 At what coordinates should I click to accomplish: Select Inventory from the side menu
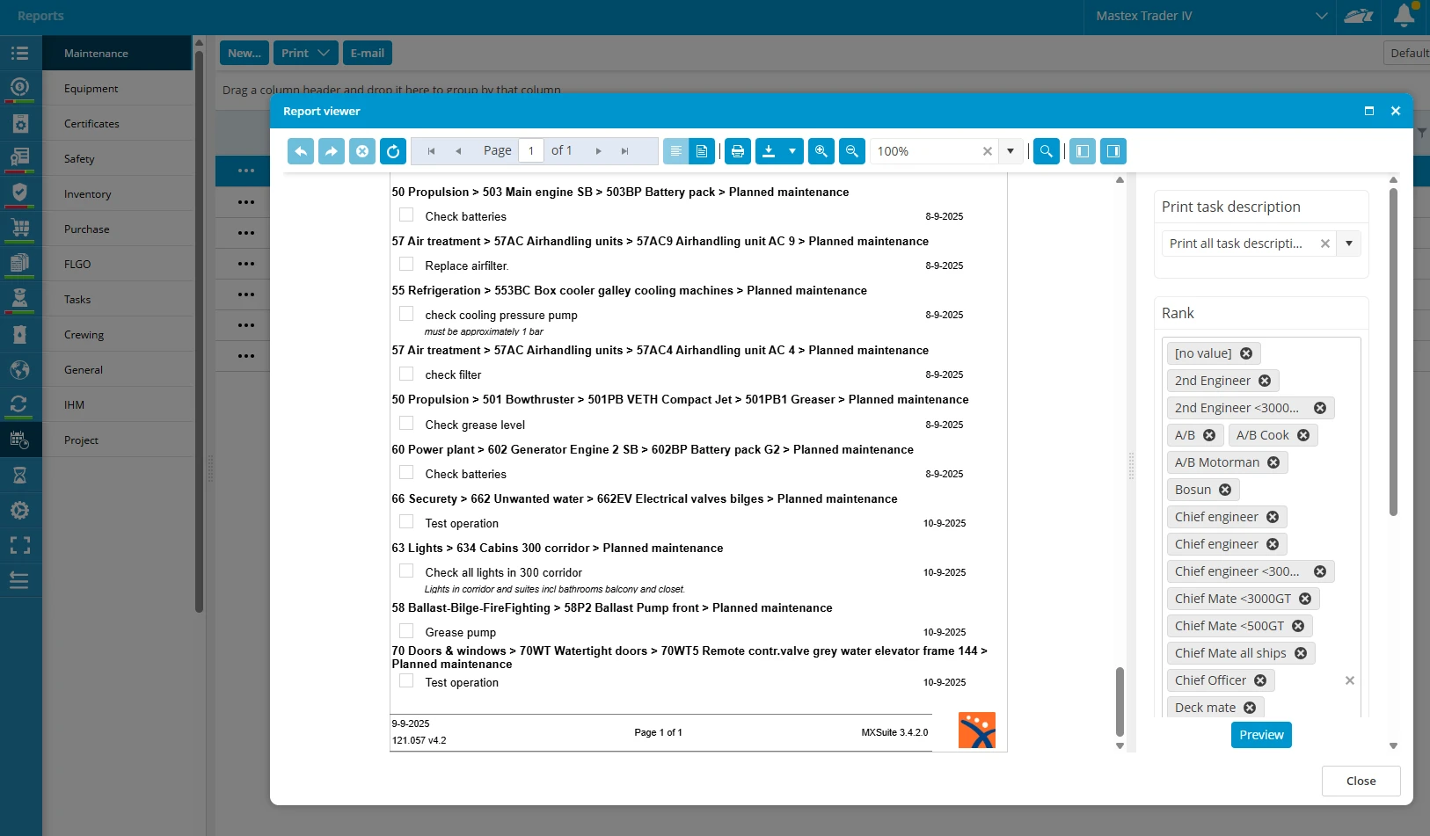(87, 194)
